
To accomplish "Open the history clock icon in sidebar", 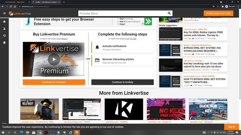I will coord(5,36).
